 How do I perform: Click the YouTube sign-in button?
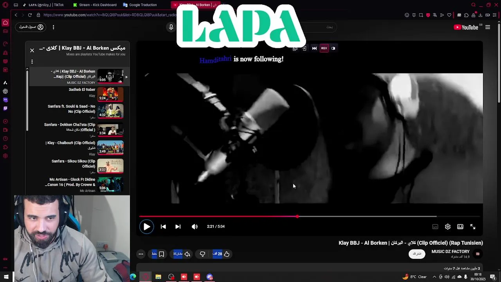click(31, 27)
